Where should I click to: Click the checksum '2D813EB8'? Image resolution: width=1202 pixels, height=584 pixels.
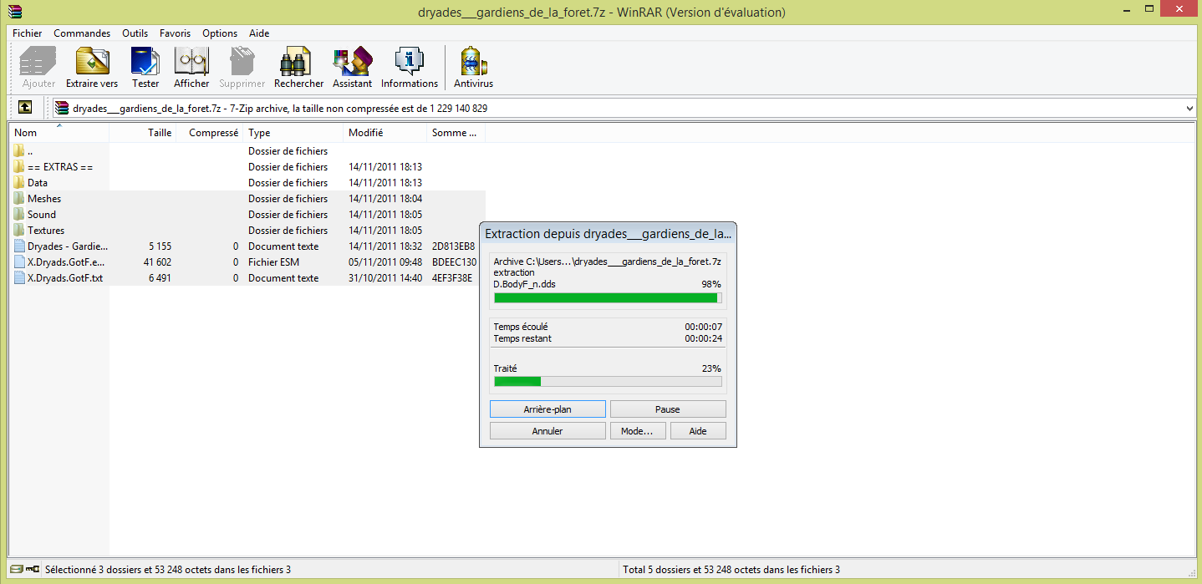(453, 246)
